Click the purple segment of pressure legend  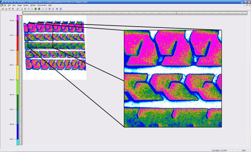click(x=18, y=28)
